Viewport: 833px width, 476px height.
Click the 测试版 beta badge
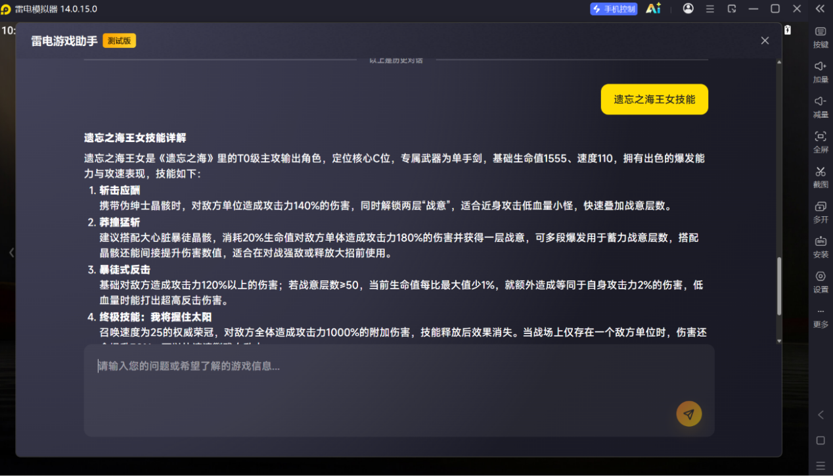(x=119, y=41)
